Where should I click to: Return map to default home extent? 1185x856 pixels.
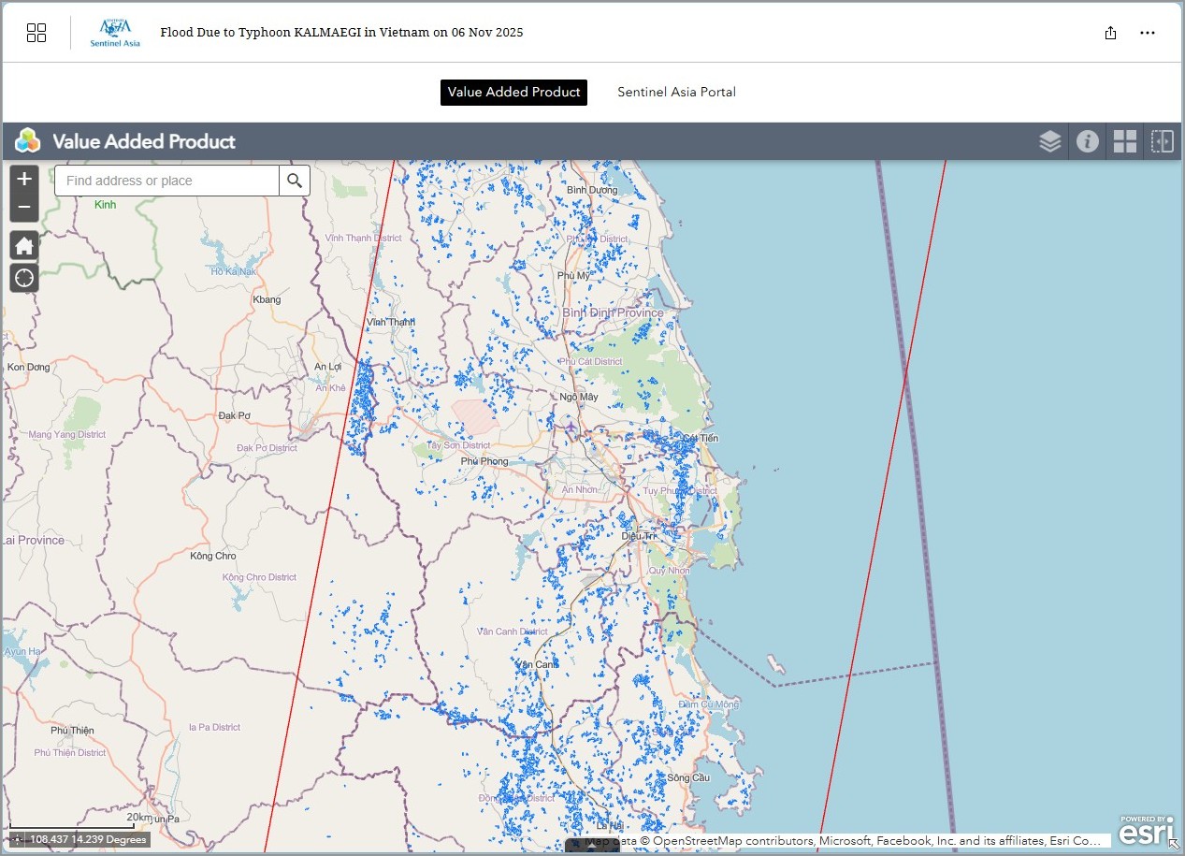[x=24, y=246]
